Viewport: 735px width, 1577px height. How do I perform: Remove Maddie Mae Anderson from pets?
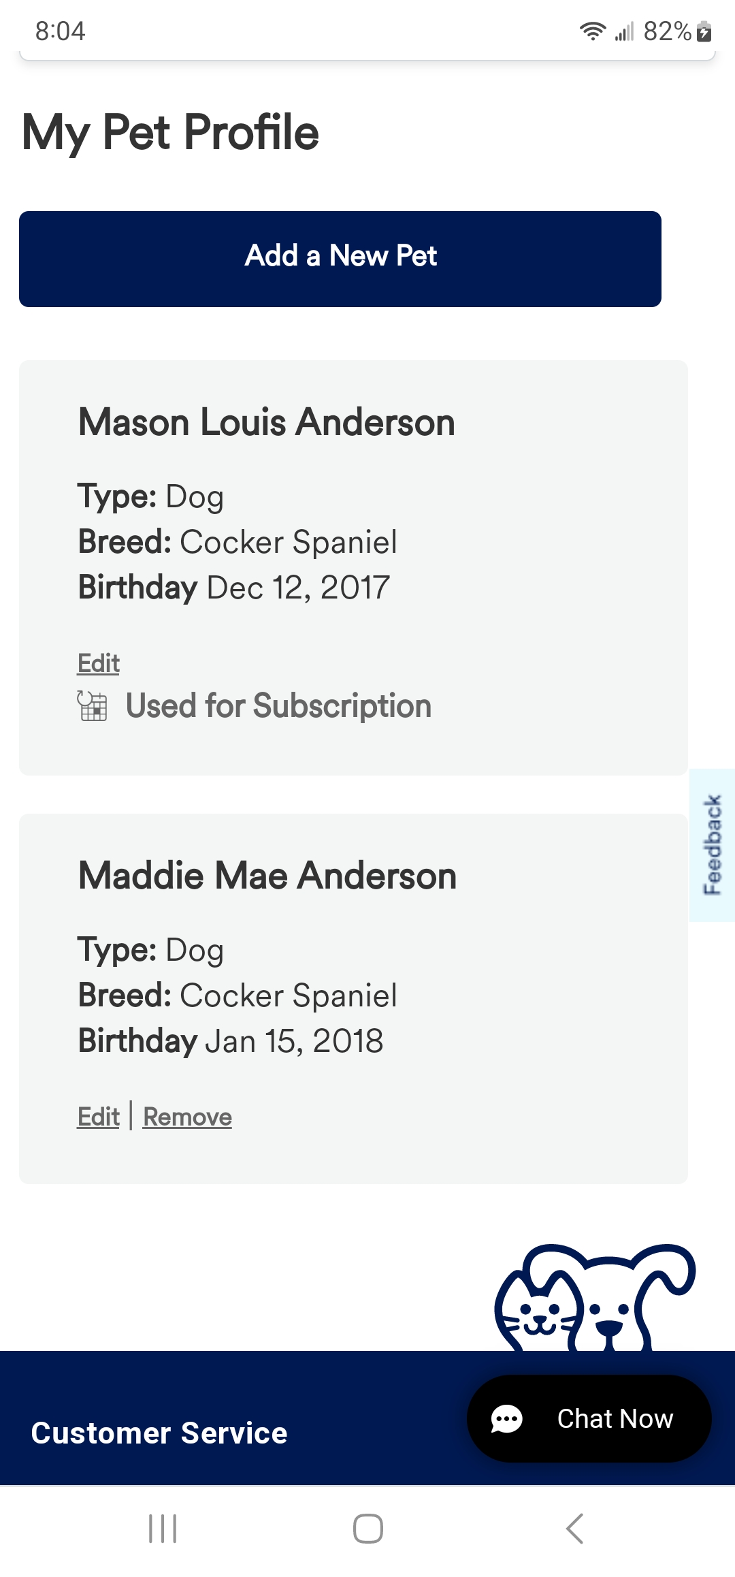(187, 1117)
